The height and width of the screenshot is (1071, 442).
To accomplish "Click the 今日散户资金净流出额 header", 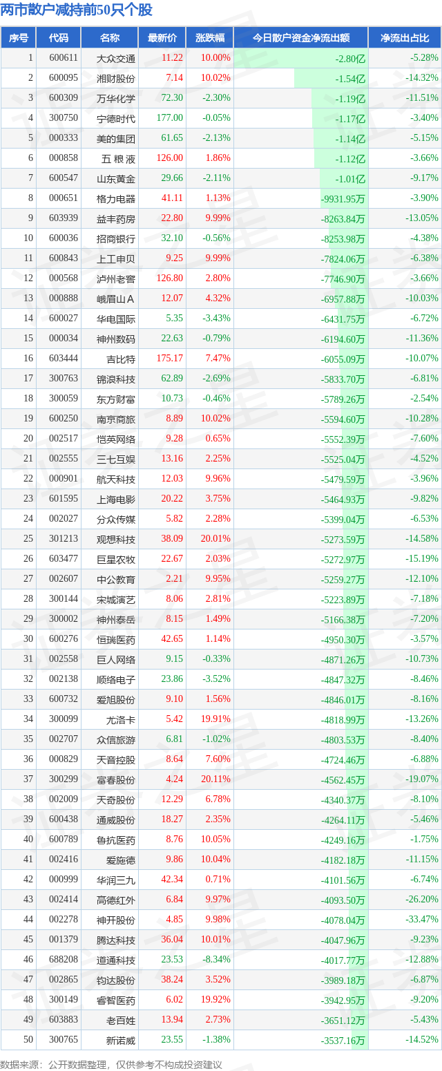I will 300,38.
